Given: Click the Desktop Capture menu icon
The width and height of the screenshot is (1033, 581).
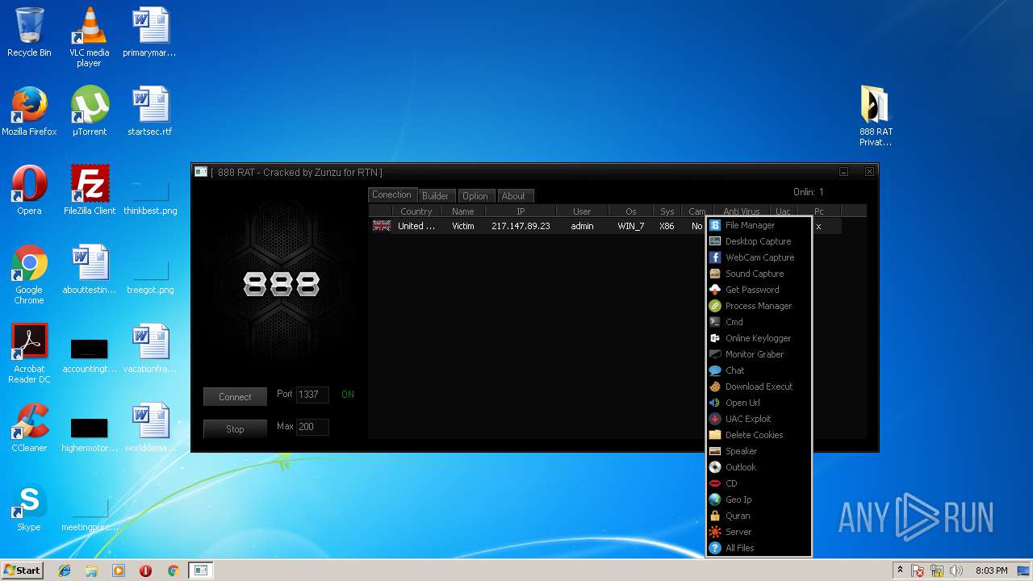Looking at the screenshot, I should (x=715, y=241).
